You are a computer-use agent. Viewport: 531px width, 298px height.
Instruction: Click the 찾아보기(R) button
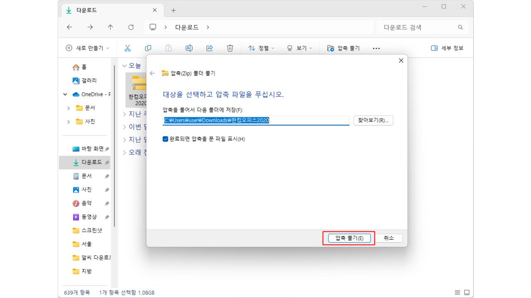pyautogui.click(x=372, y=120)
